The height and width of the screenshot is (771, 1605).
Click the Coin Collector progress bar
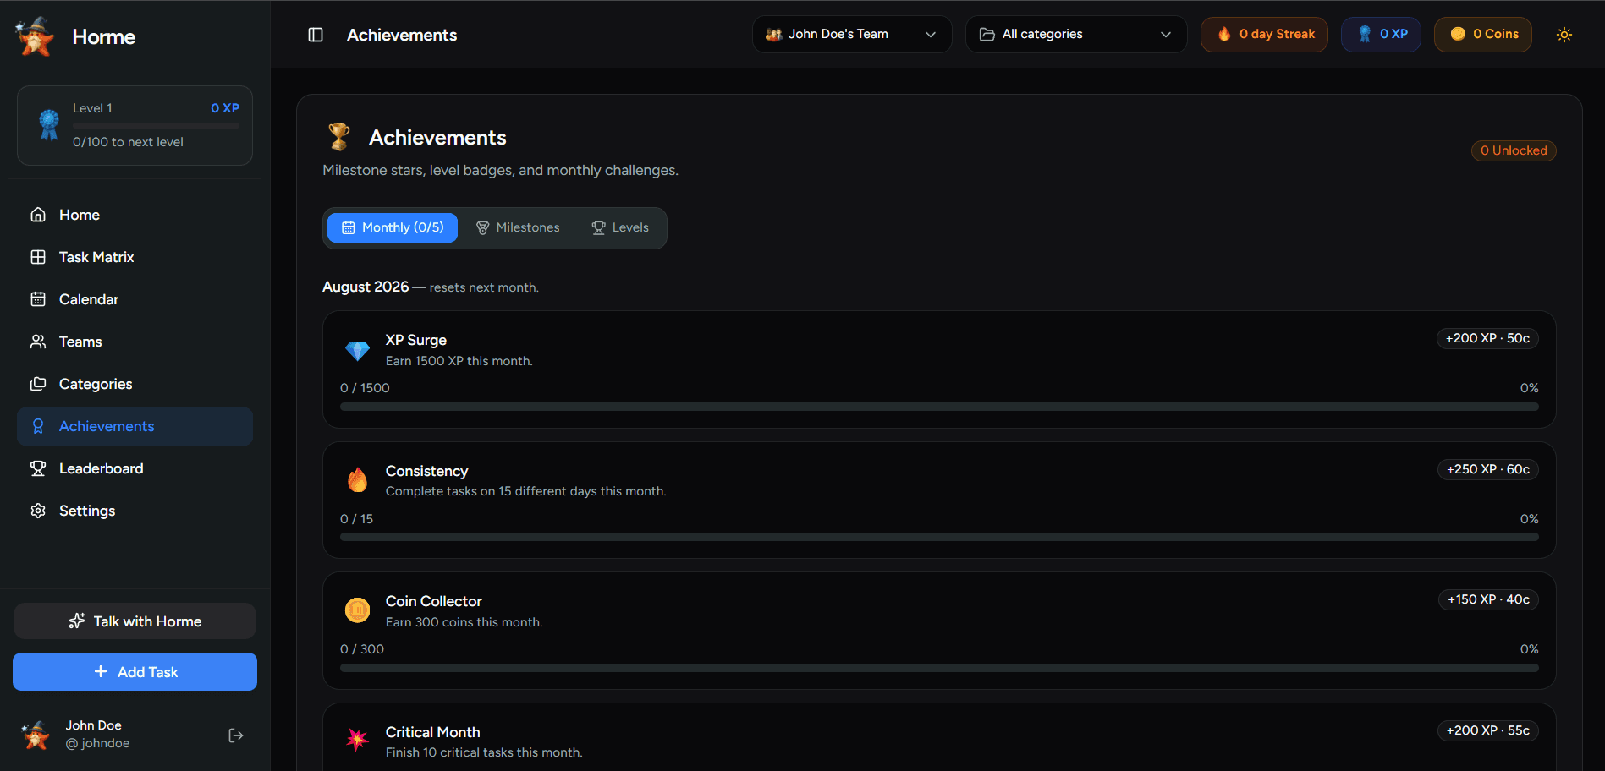tap(939, 668)
